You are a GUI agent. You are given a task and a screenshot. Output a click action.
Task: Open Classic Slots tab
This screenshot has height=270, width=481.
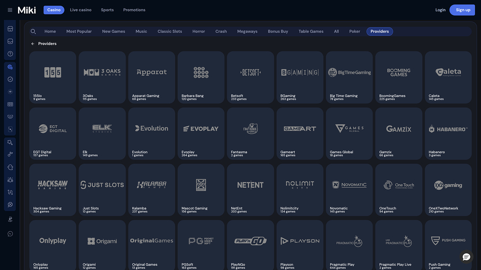(169, 31)
